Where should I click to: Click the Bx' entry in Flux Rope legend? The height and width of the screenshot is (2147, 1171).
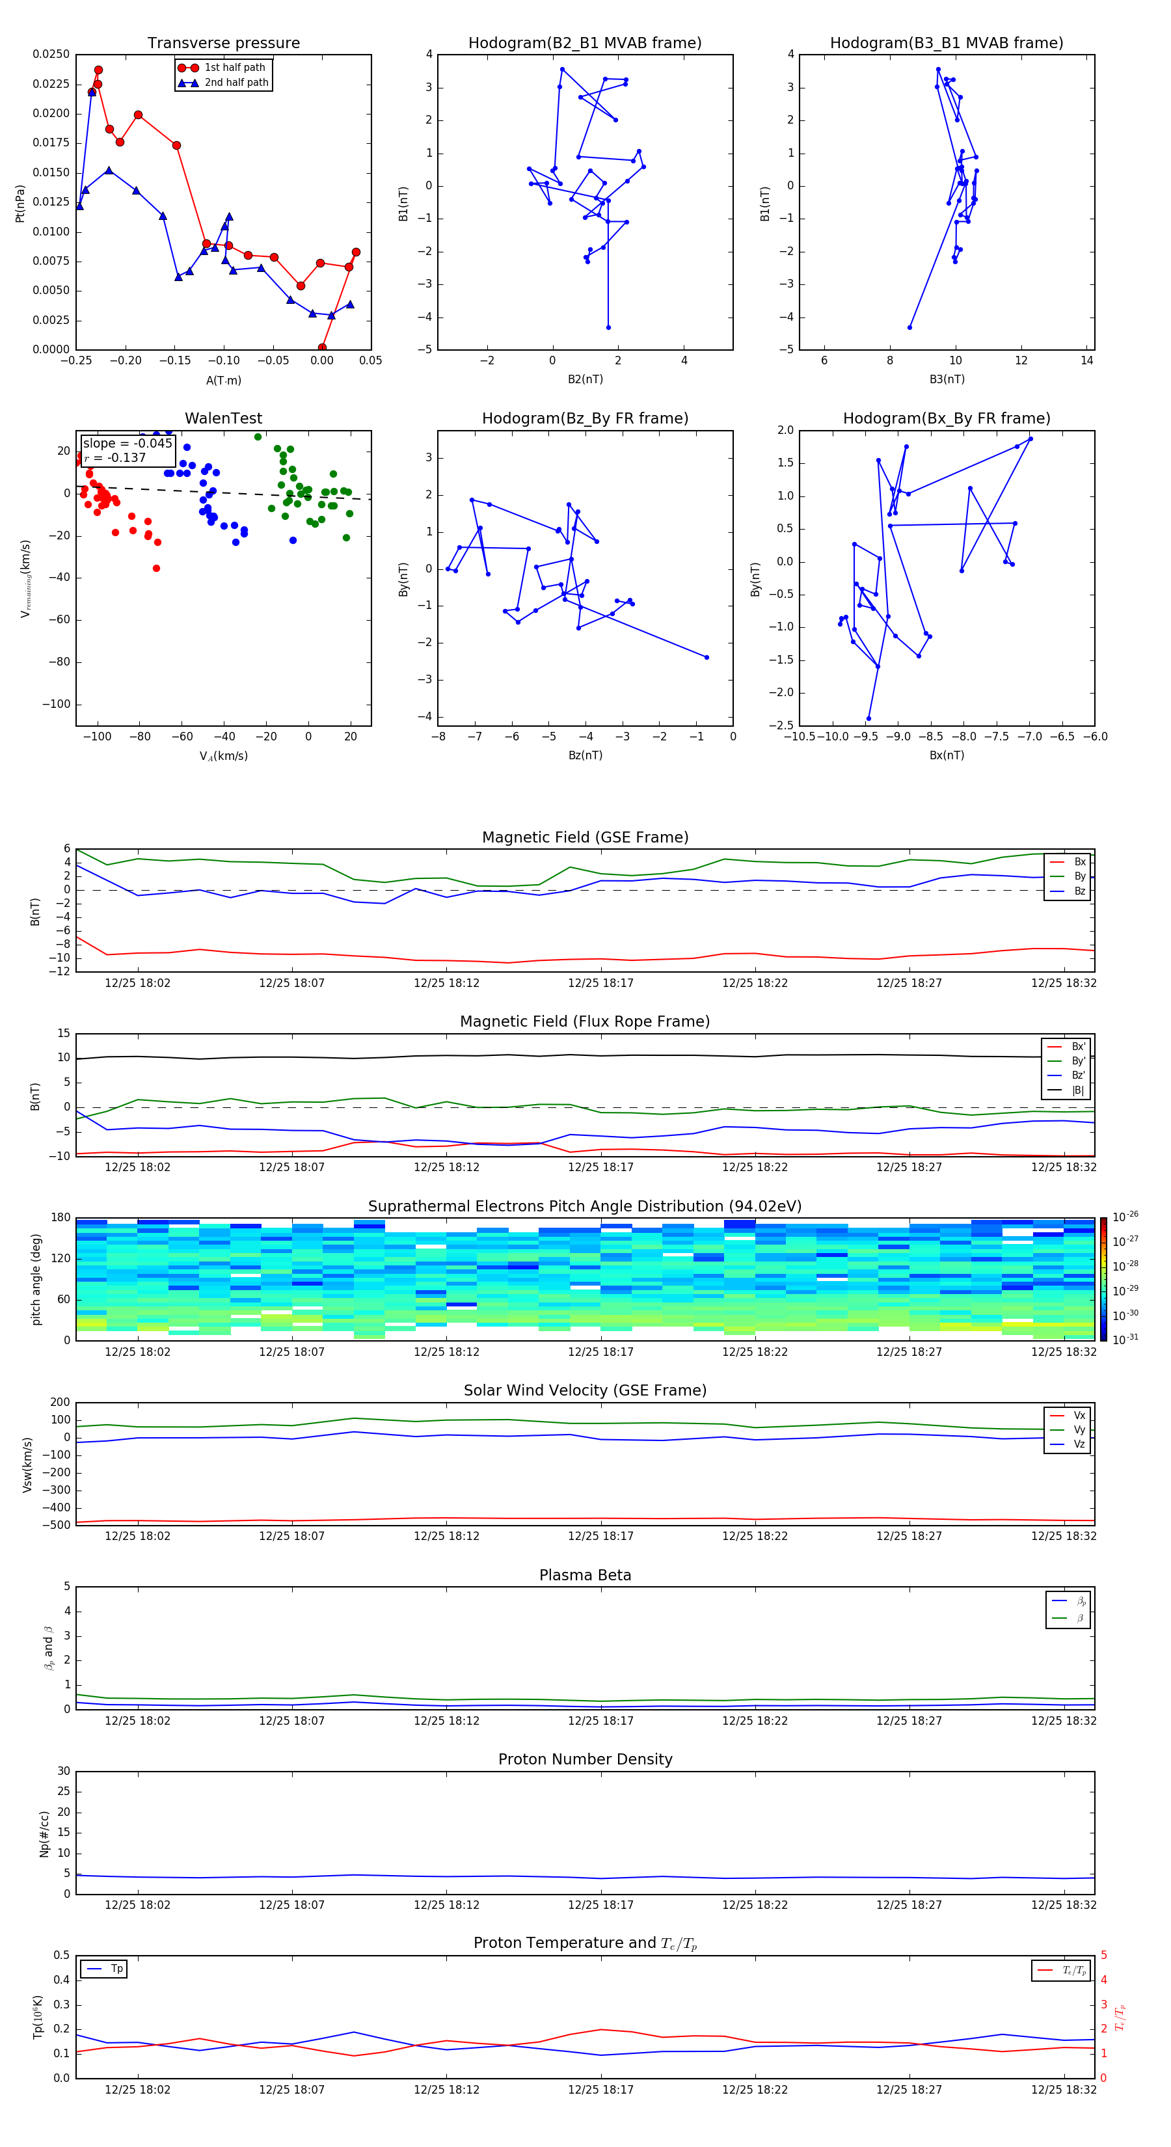point(1066,1047)
